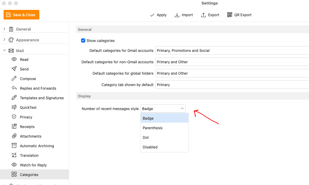Viewport: 309px width, 185px height.
Task: Click the Translation language icon
Action: 14,155
